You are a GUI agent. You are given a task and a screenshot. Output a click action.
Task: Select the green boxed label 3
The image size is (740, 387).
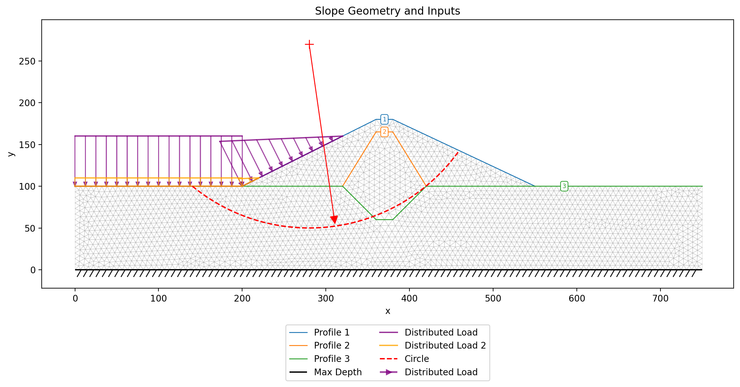point(564,186)
